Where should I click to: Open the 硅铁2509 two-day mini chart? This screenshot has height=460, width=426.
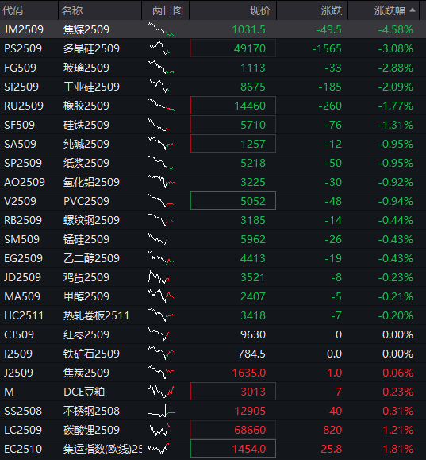point(159,125)
